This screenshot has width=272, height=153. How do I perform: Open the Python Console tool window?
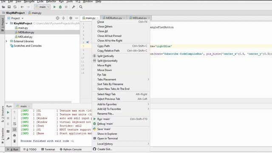point(71,149)
